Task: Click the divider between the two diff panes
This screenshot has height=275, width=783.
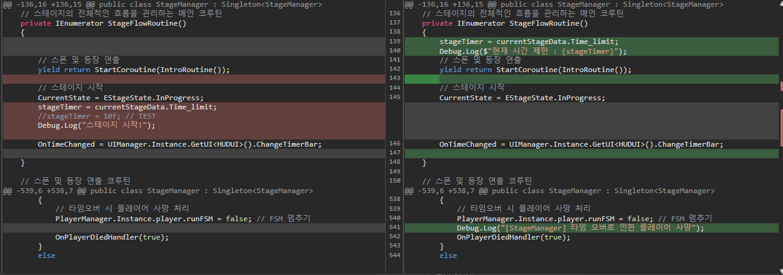Action: [x=386, y=137]
